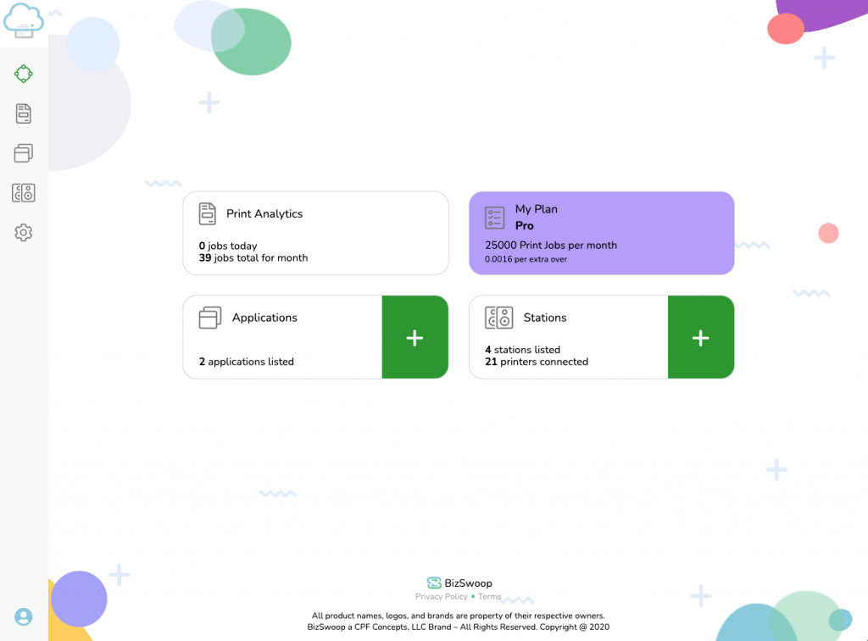
Task: Open Stations speaker sidebar icon
Action: (x=24, y=193)
